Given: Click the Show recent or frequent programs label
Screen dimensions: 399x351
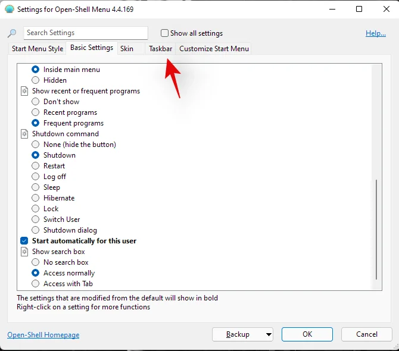Looking at the screenshot, I should coord(86,91).
